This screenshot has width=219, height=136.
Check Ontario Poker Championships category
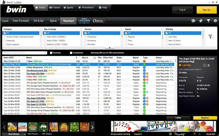[5, 37]
